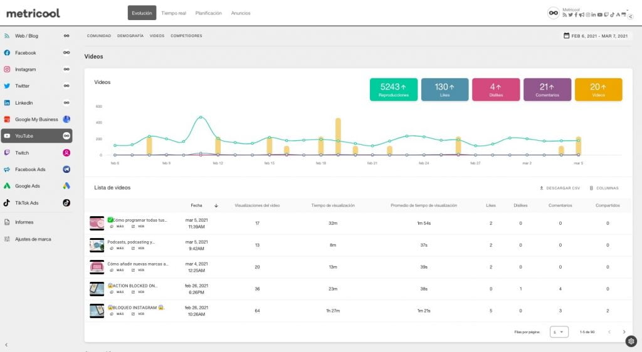Open the Planificación tab
Screen dimensions: 642x352
coord(208,13)
